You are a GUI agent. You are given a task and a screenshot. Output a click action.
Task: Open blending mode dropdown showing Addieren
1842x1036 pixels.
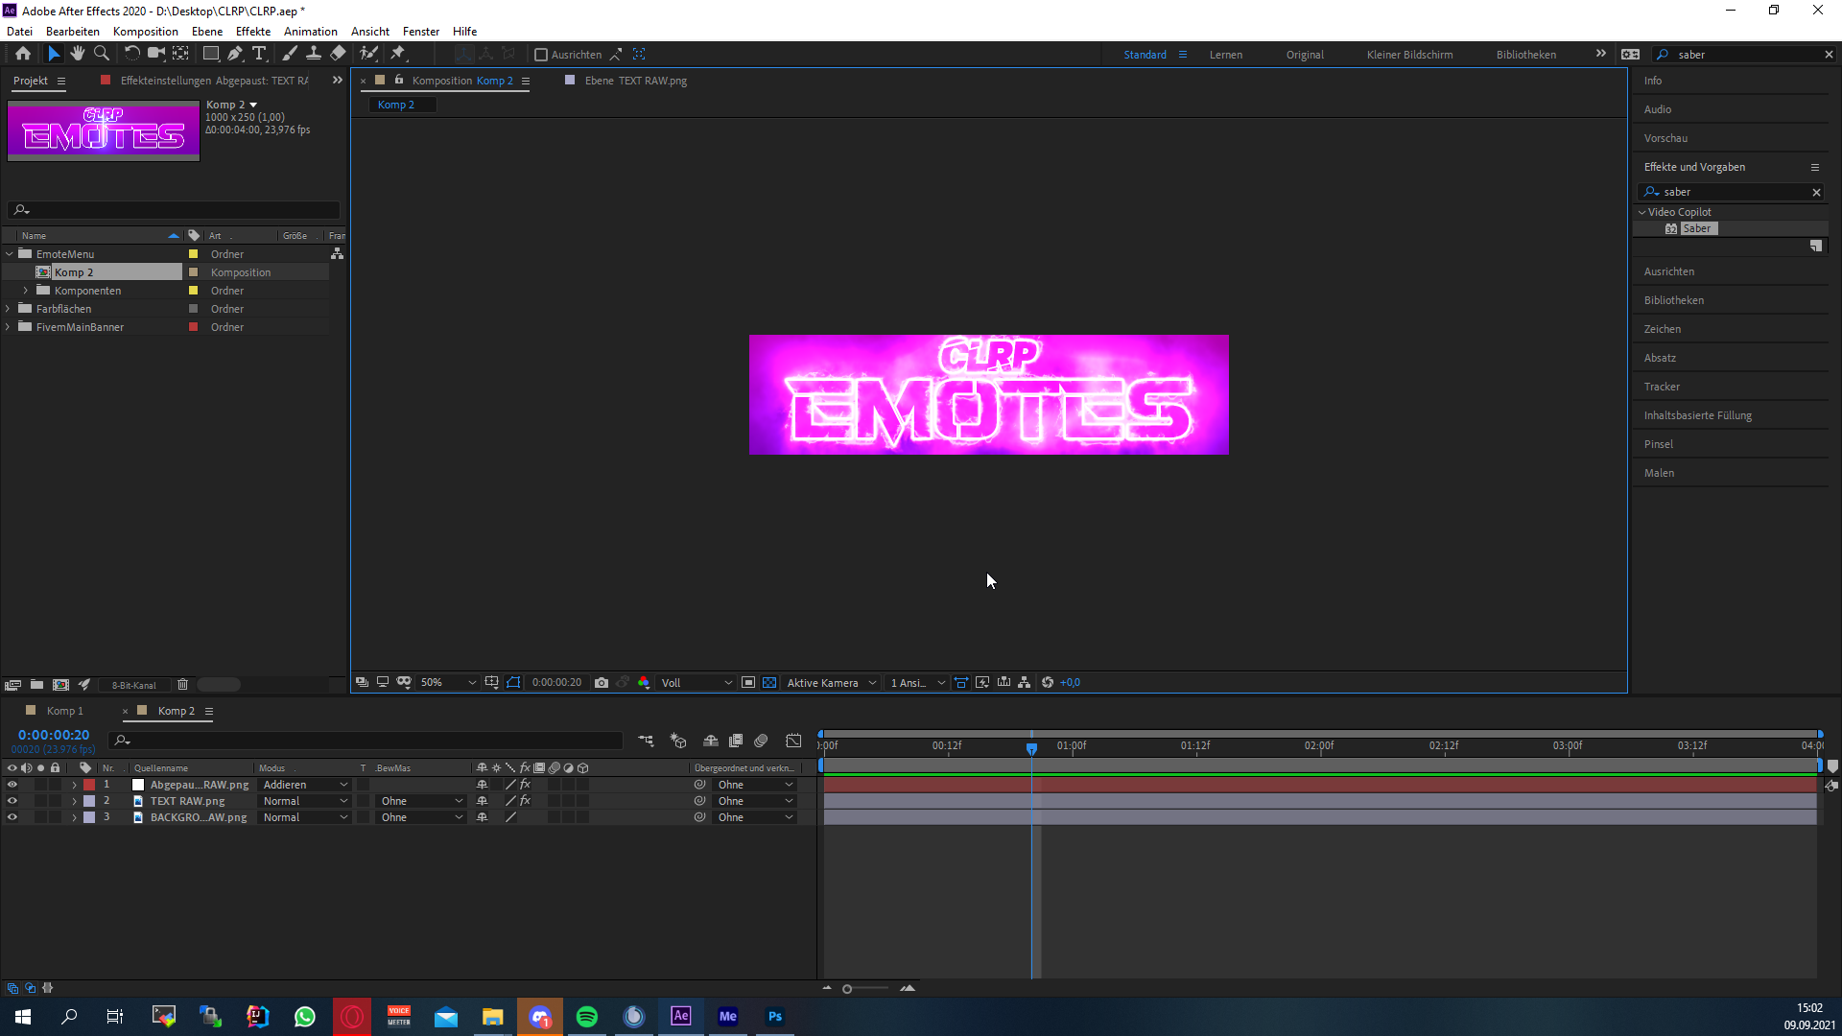pos(305,785)
